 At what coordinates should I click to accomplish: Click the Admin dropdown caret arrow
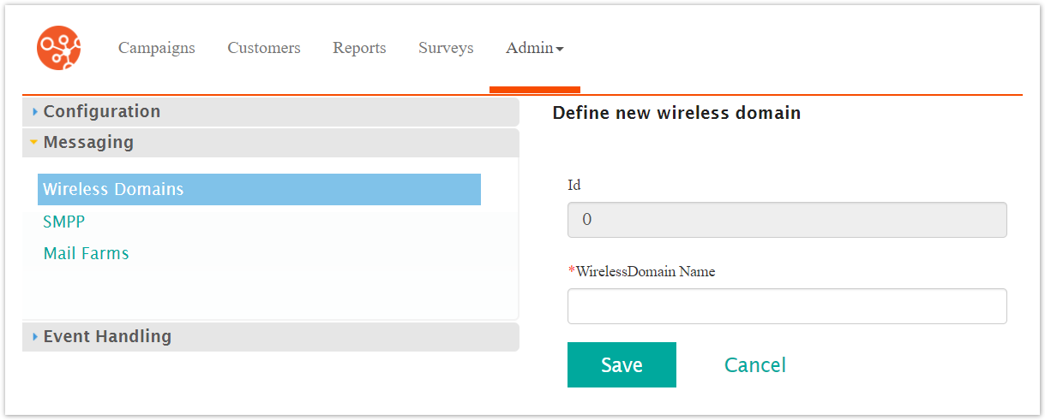560,50
